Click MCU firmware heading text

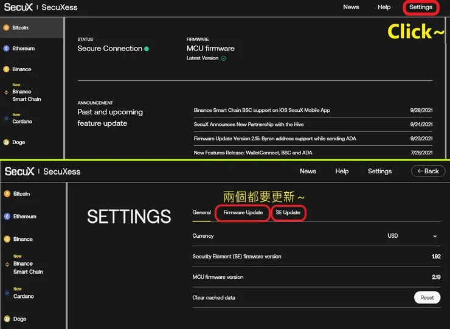tap(210, 49)
